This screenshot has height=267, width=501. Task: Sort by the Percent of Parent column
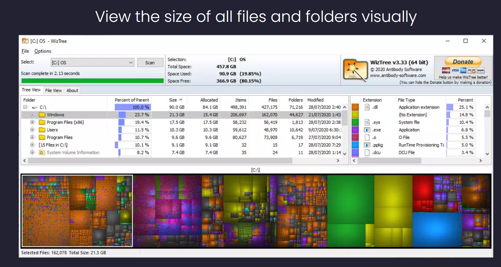pyautogui.click(x=132, y=100)
